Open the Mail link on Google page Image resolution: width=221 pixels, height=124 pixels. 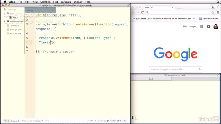tap(185, 26)
